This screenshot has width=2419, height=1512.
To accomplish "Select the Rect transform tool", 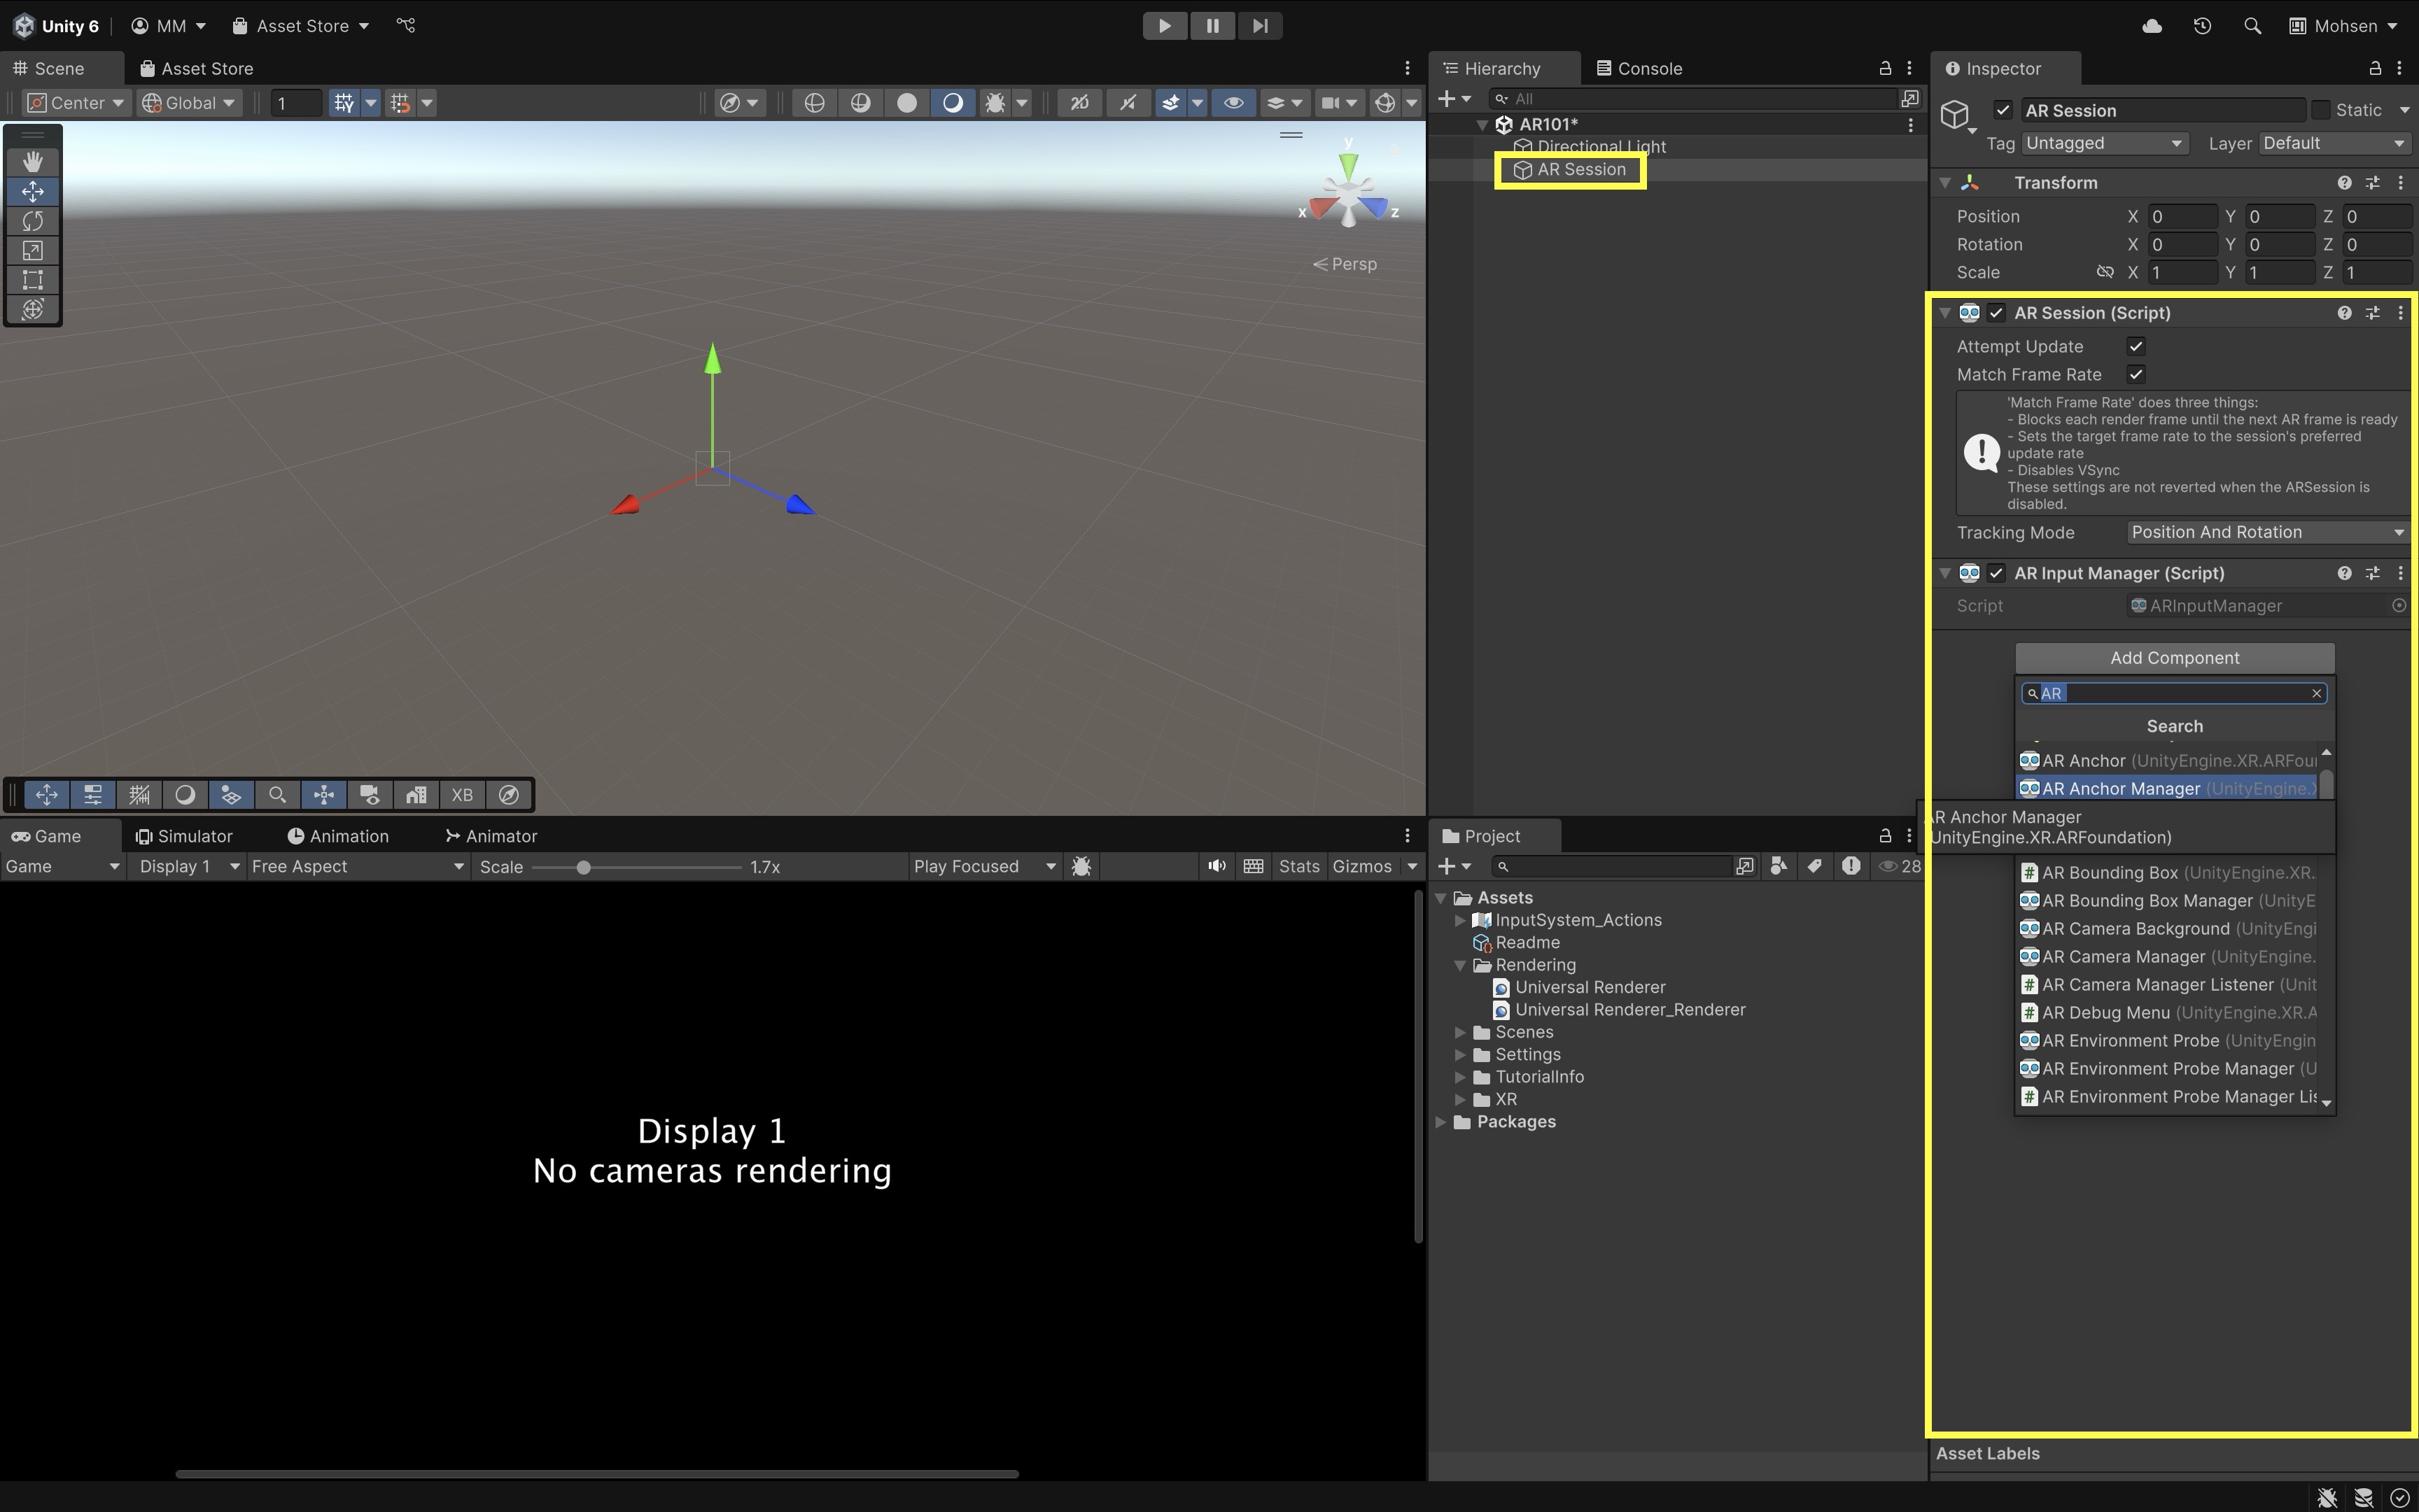I will [x=32, y=280].
